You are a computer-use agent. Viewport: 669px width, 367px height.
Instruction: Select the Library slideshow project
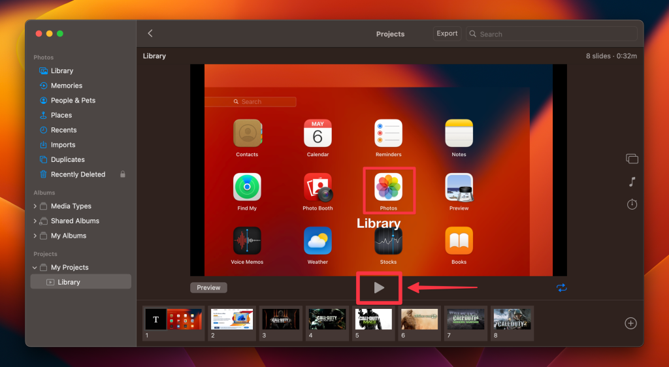(x=80, y=282)
